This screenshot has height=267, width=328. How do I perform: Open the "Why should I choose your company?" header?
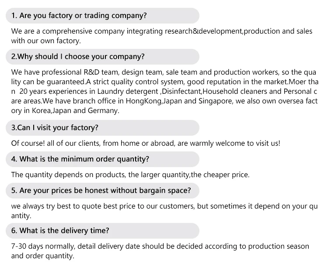pos(103,57)
